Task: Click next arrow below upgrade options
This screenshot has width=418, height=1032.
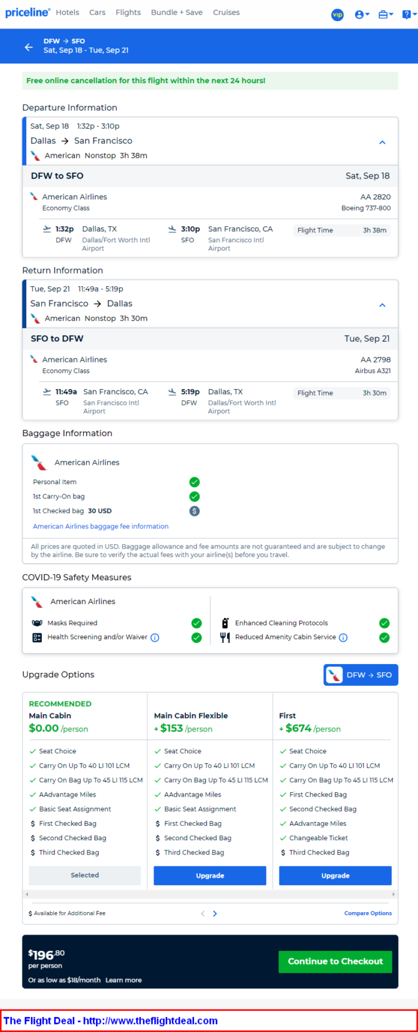Action: click(215, 913)
